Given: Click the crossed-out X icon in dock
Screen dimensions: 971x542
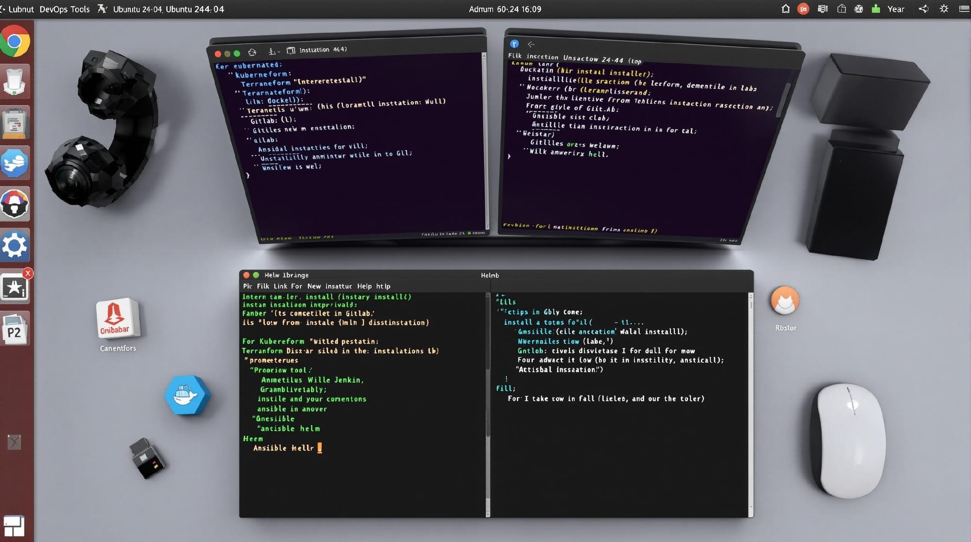Looking at the screenshot, I should (15, 442).
